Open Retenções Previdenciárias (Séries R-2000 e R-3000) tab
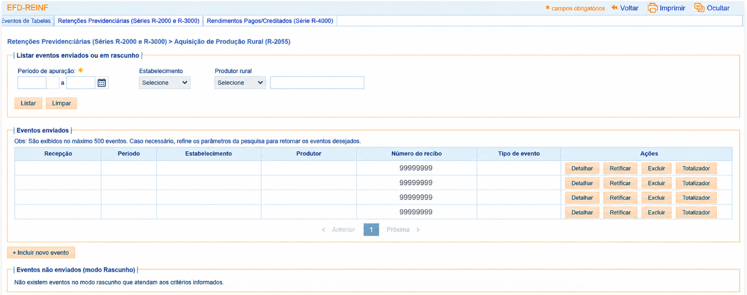 [128, 21]
